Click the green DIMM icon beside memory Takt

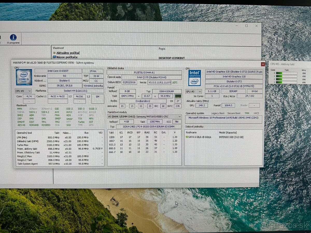pos(178,96)
